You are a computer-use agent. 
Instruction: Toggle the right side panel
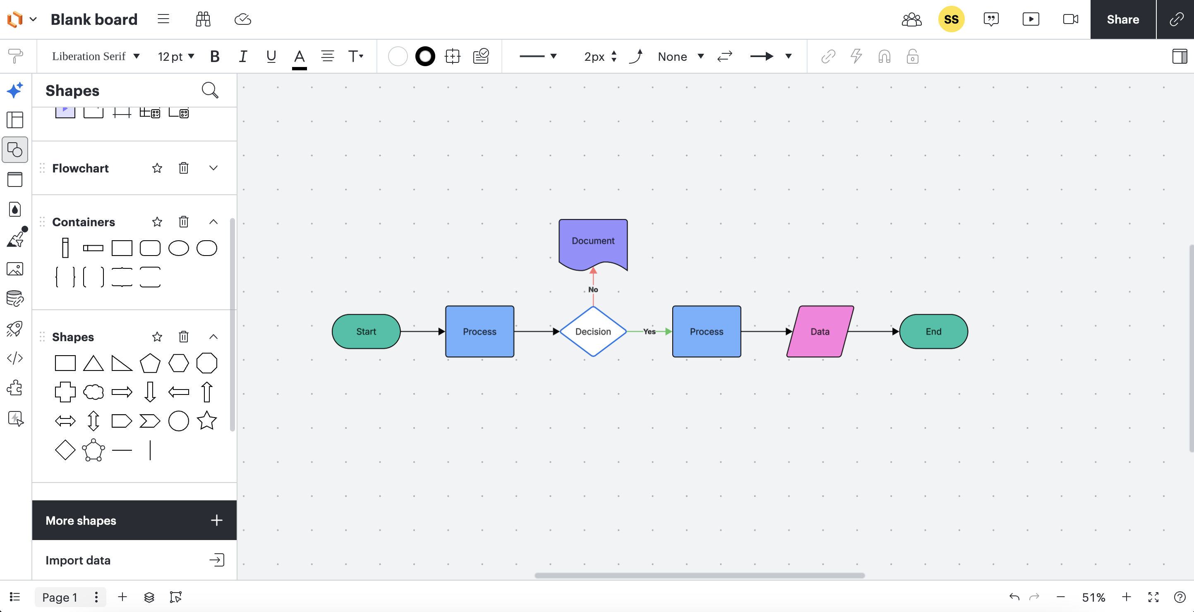coord(1179,56)
